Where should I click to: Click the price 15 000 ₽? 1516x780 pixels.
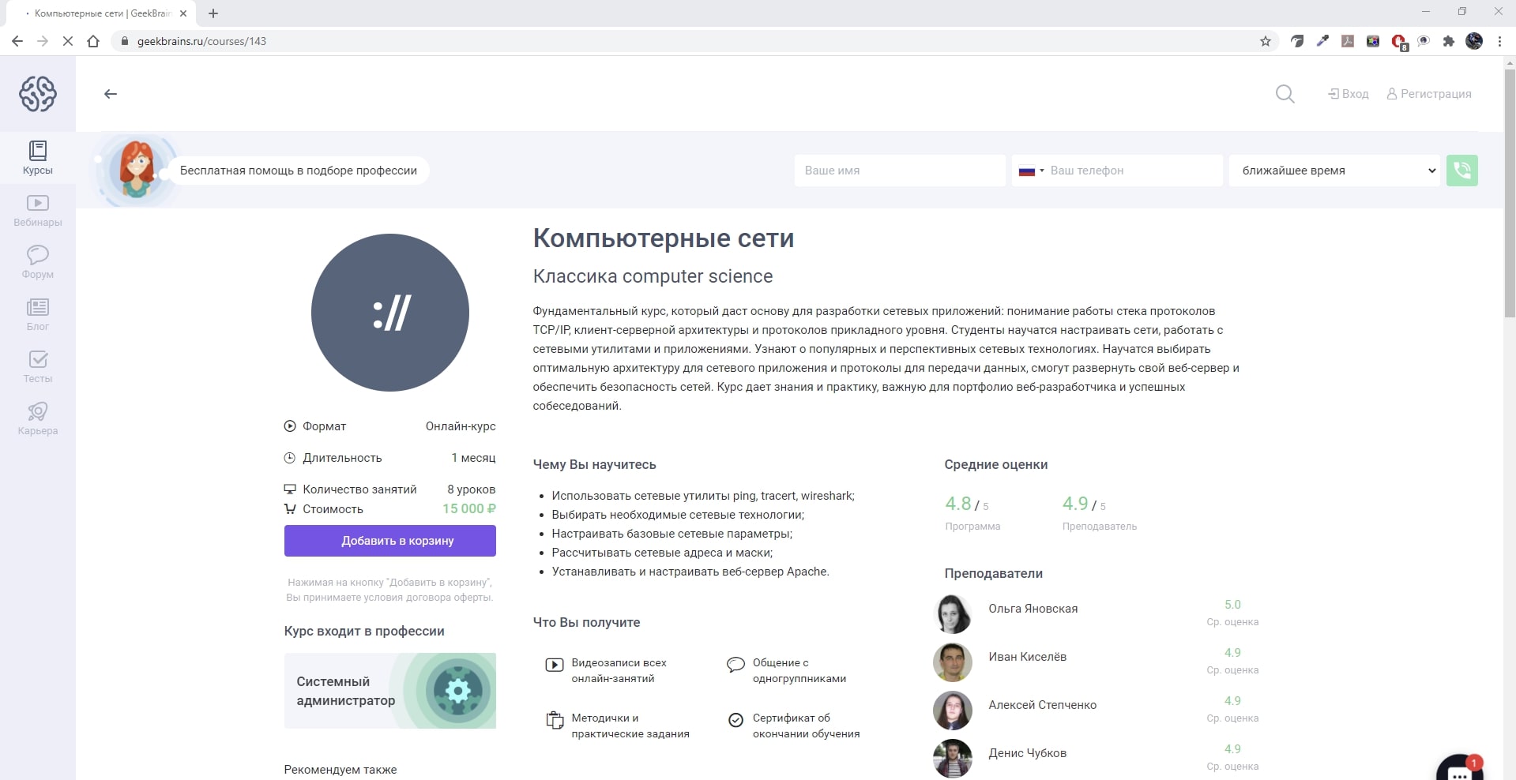(x=469, y=508)
